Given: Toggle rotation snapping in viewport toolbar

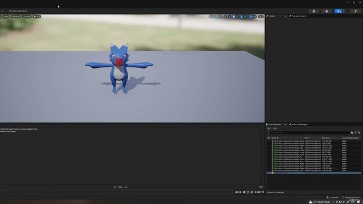Looking at the screenshot, I should [242, 16].
